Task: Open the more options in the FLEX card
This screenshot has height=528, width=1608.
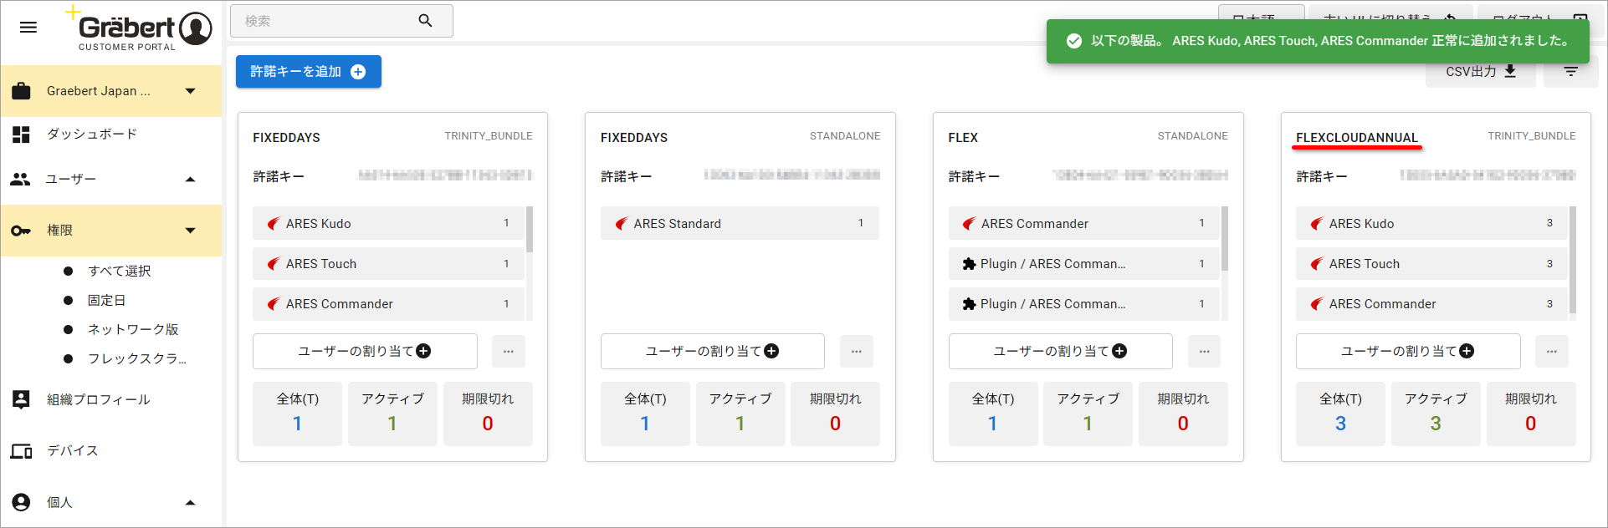Action: [x=1205, y=352]
